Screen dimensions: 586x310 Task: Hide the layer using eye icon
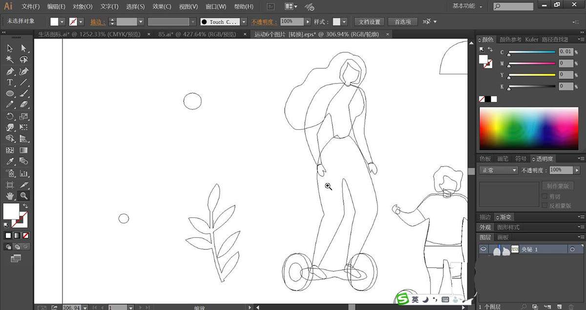coord(483,249)
